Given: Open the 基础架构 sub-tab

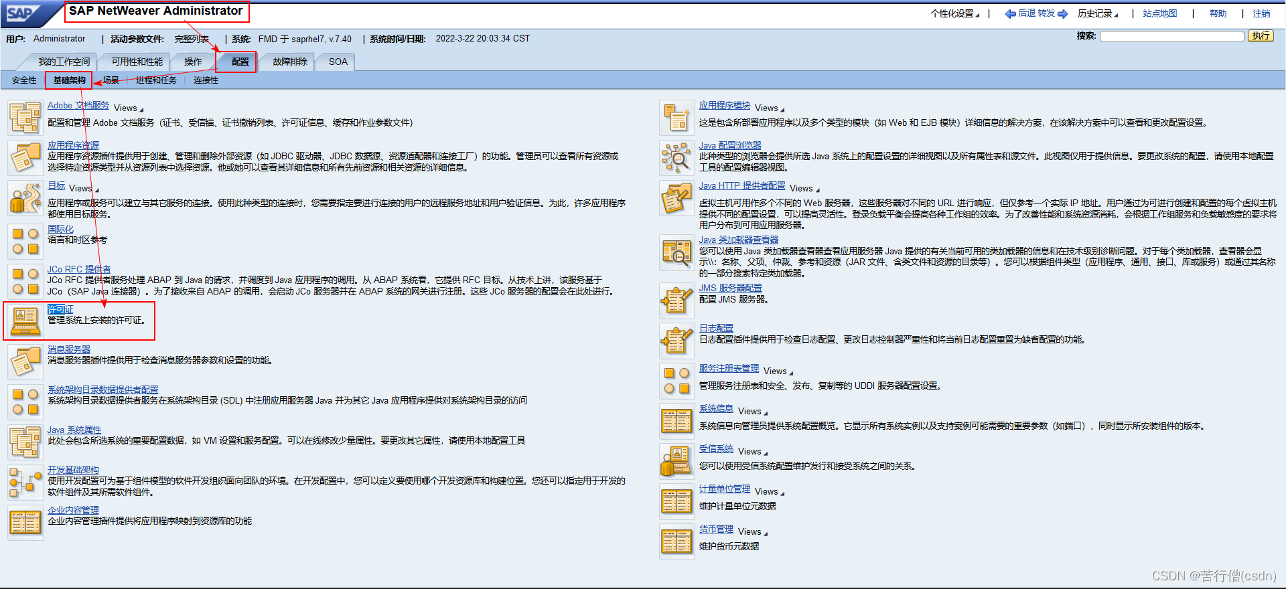Looking at the screenshot, I should point(69,80).
